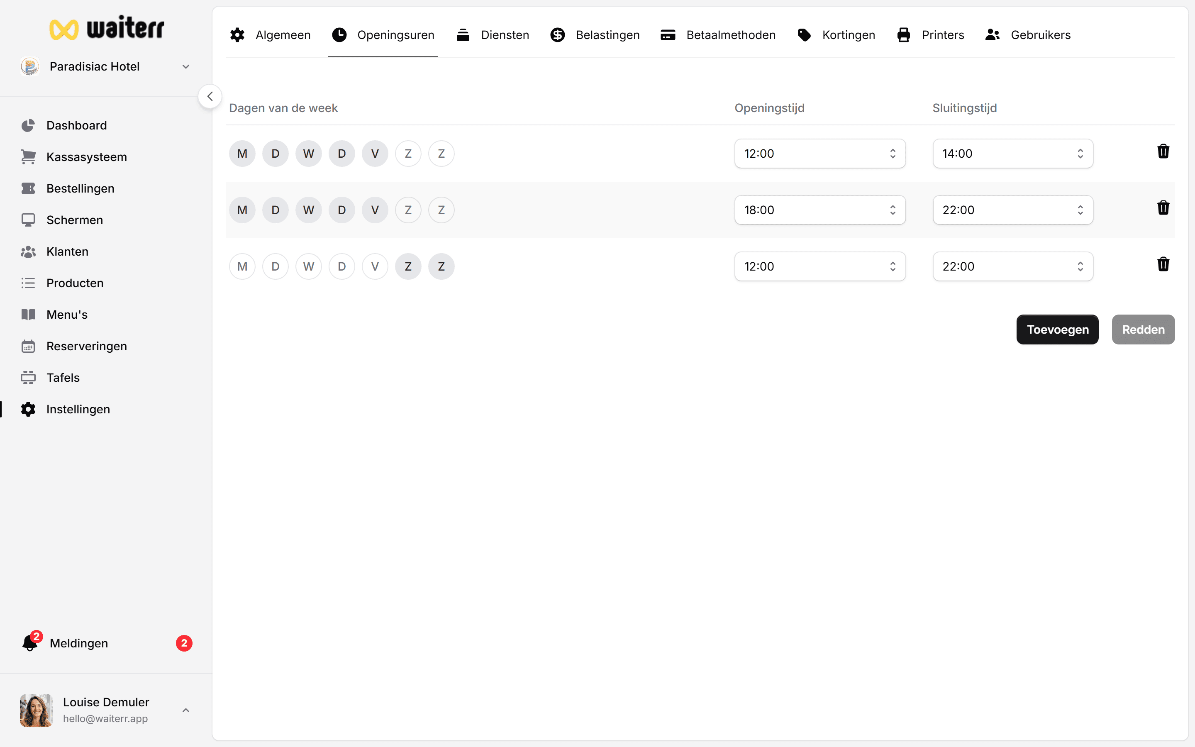Switch to the Betaalmethoden tab
1195x747 pixels.
click(x=718, y=35)
